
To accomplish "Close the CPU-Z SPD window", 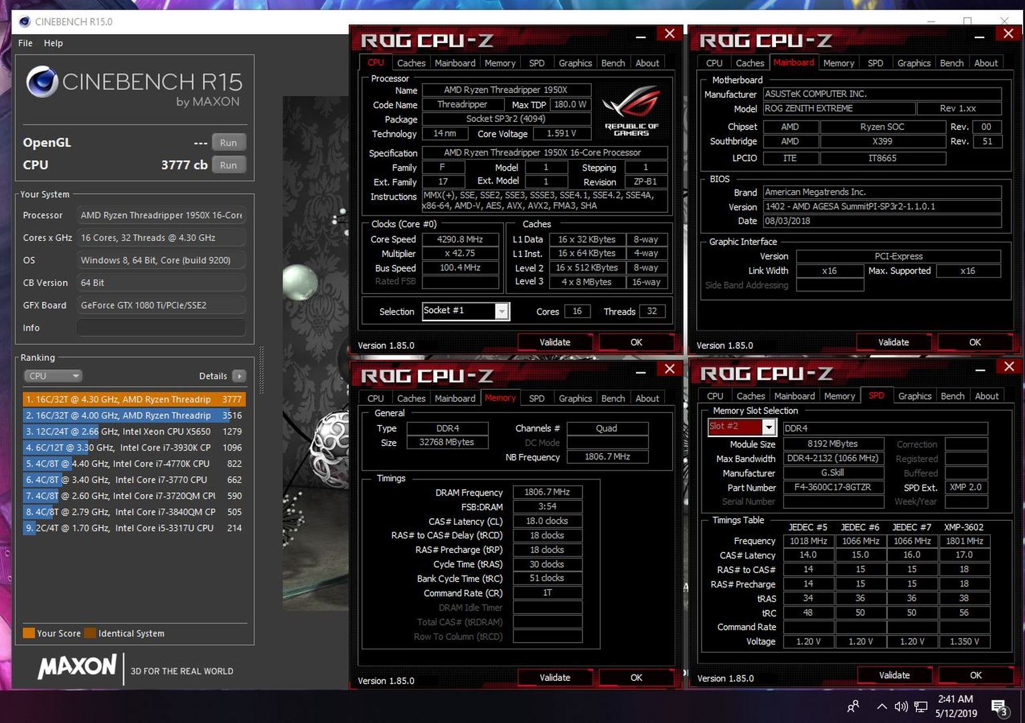I will point(1009,367).
